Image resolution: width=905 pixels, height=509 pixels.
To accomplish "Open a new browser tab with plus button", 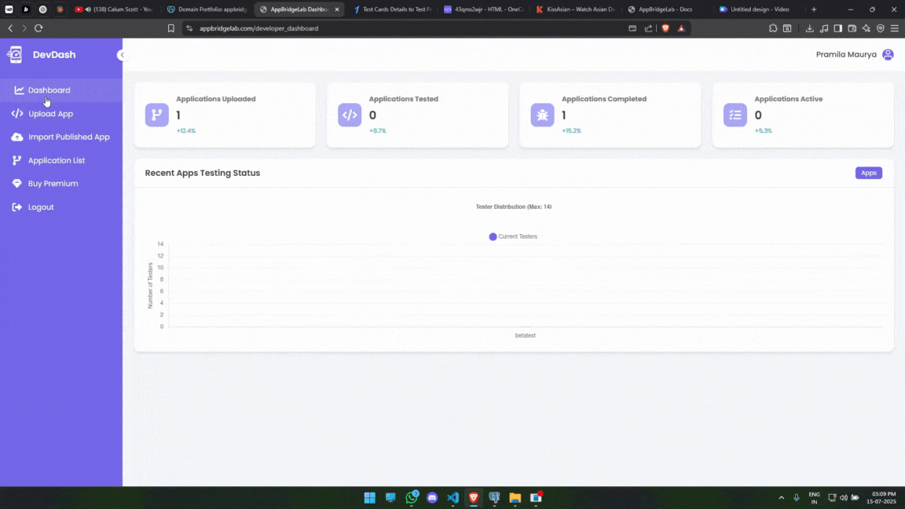I will (x=814, y=9).
